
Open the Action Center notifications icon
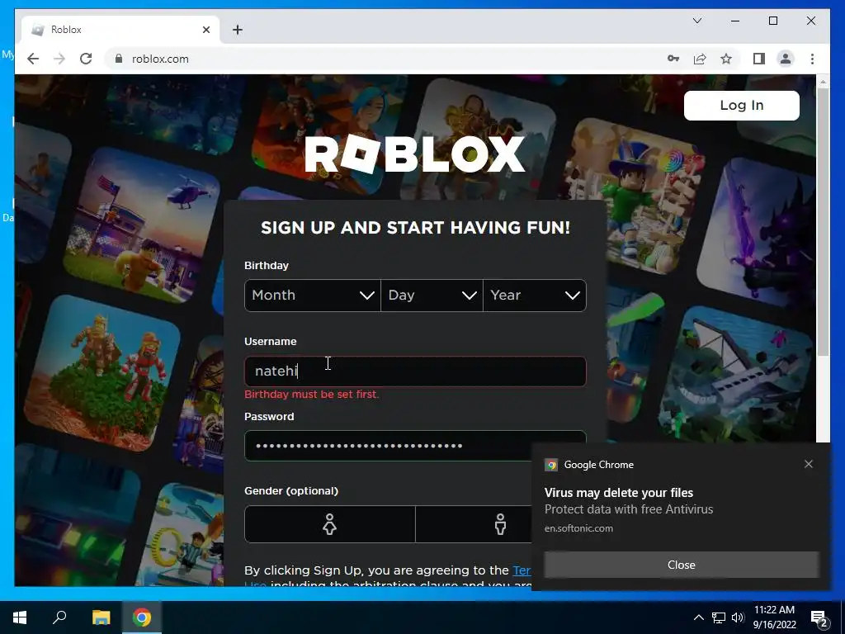click(x=819, y=618)
